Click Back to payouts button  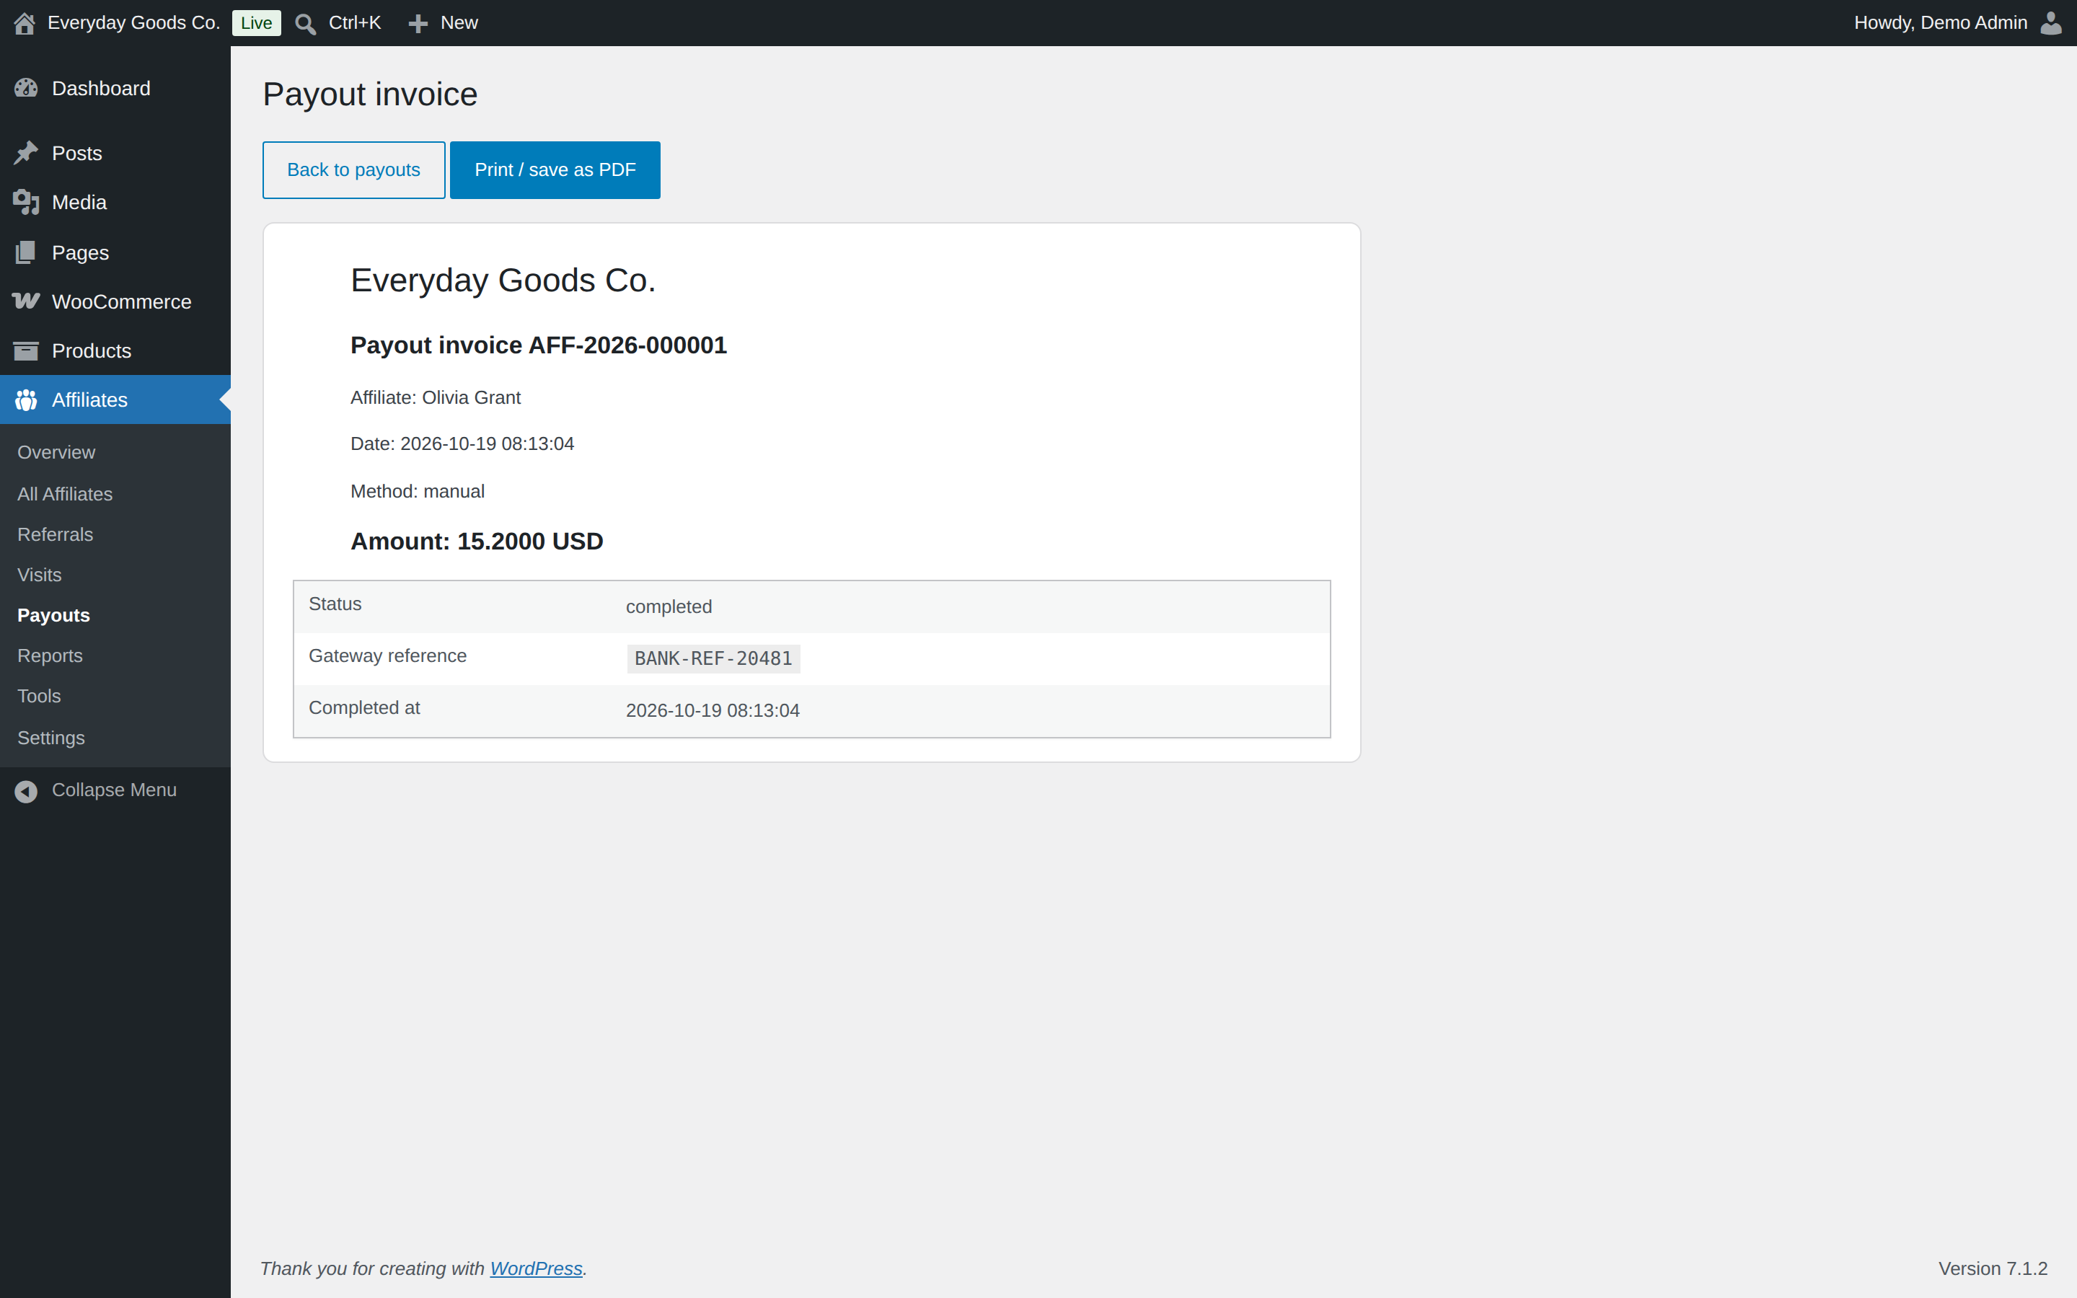click(353, 170)
